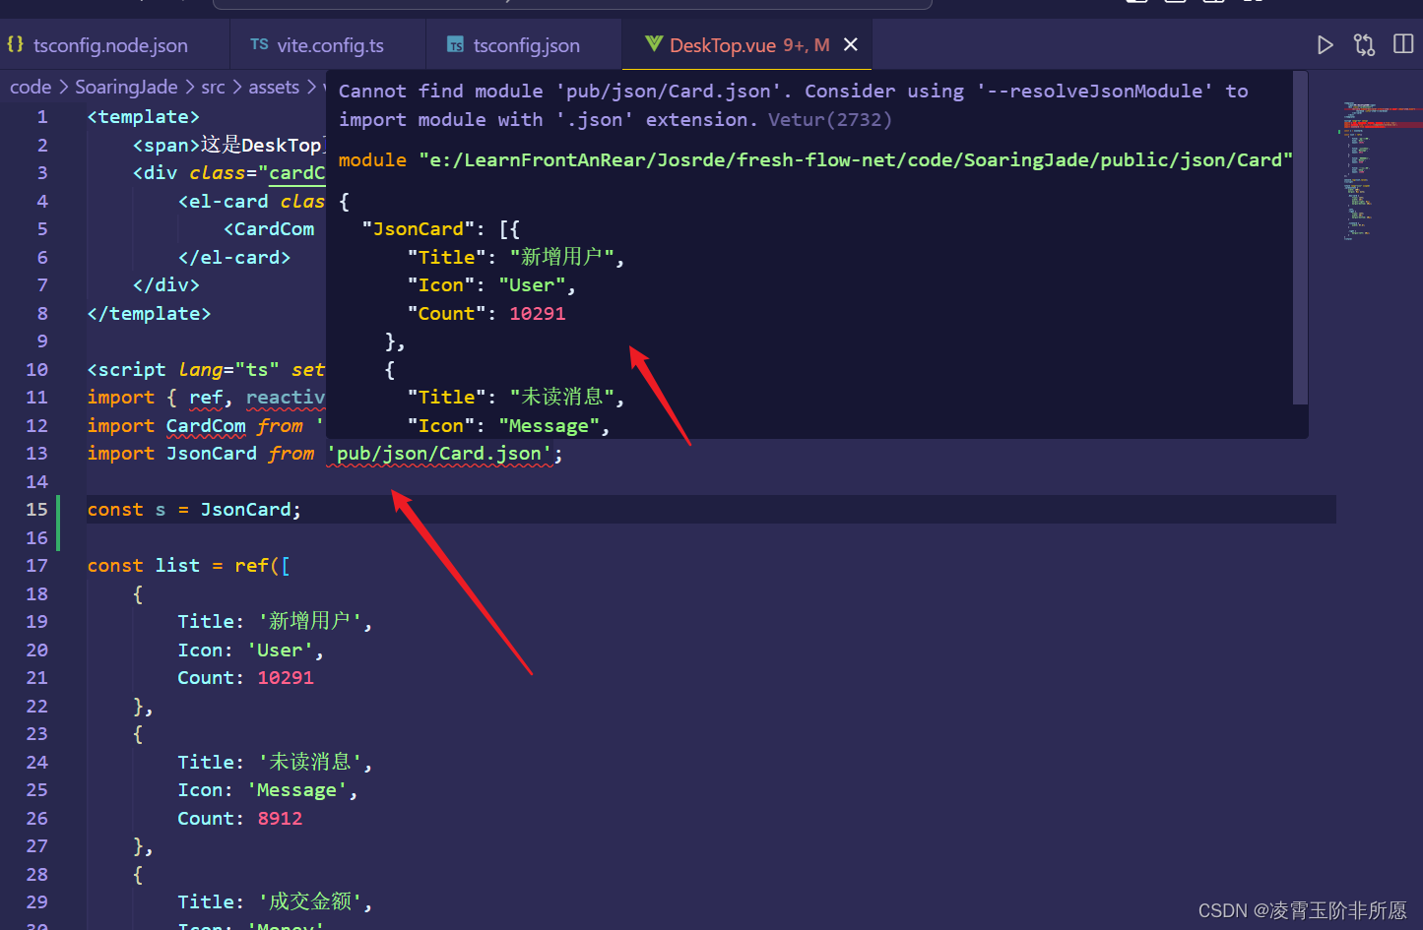
Task: Click line number 15 in the gutter
Action: point(36,510)
